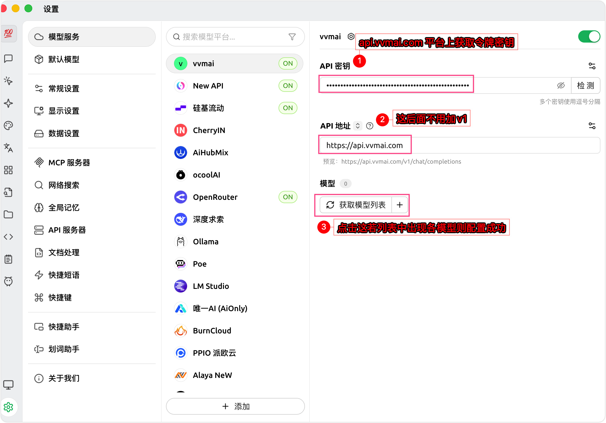Open vvmai provider settings hexagon icon

tap(351, 36)
